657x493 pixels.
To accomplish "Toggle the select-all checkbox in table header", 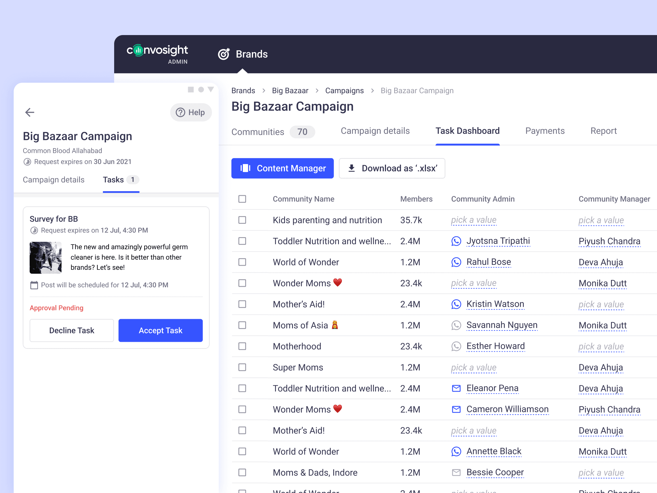I will (x=242, y=199).
